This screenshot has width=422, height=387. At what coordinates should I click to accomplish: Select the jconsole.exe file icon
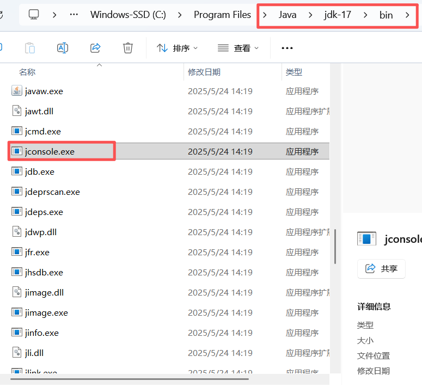17,151
